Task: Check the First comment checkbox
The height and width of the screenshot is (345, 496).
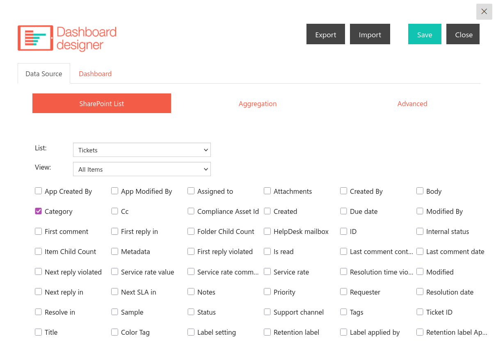Action: point(38,231)
